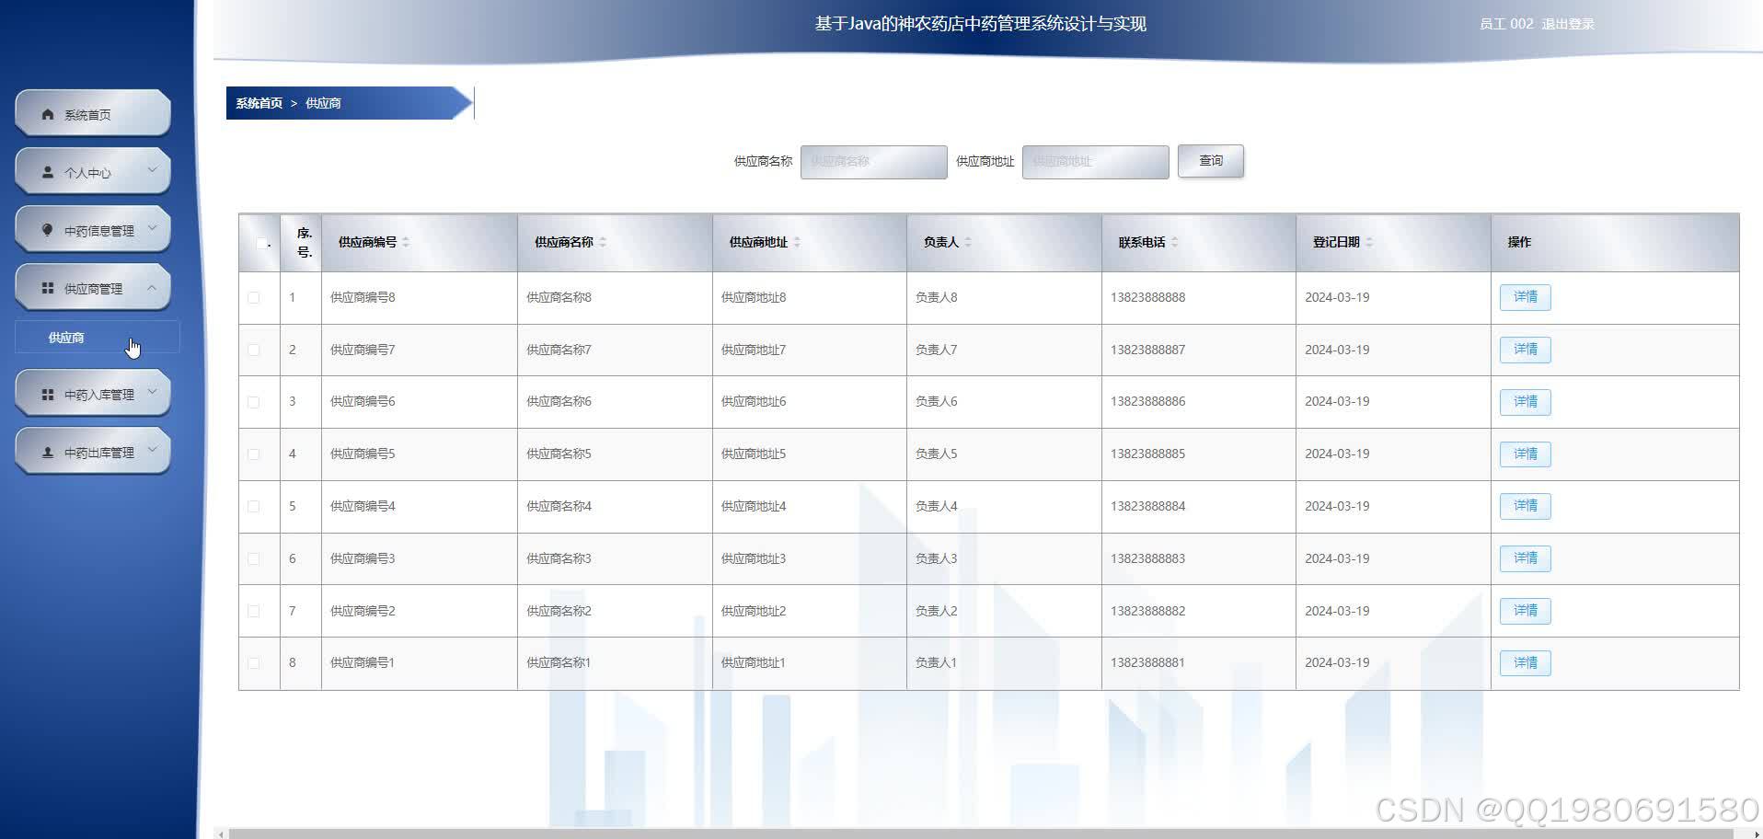The width and height of the screenshot is (1763, 839).
Task: Open 详情 for 供应商名称2
Action: click(1525, 611)
